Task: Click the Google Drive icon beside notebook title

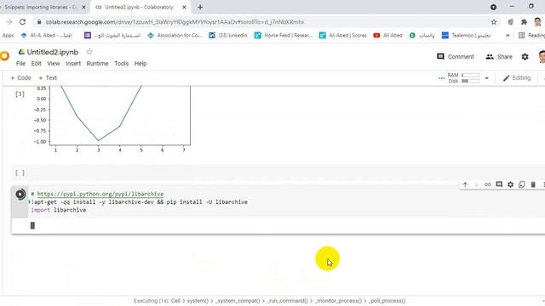Action: pos(21,52)
